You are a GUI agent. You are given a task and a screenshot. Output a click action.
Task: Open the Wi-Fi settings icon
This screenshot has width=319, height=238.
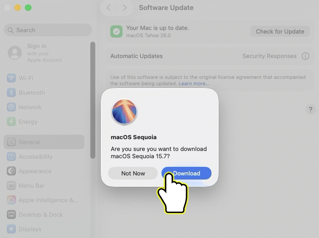pos(11,78)
